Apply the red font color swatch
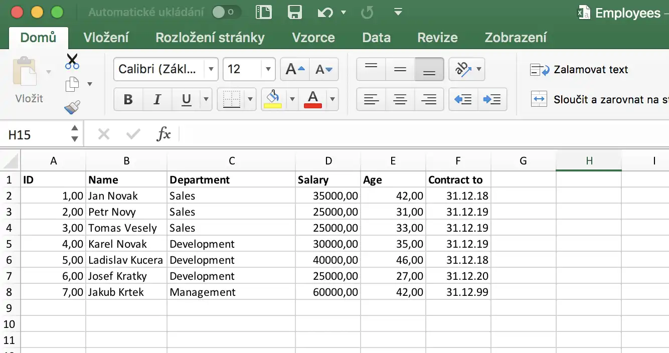 pyautogui.click(x=313, y=99)
